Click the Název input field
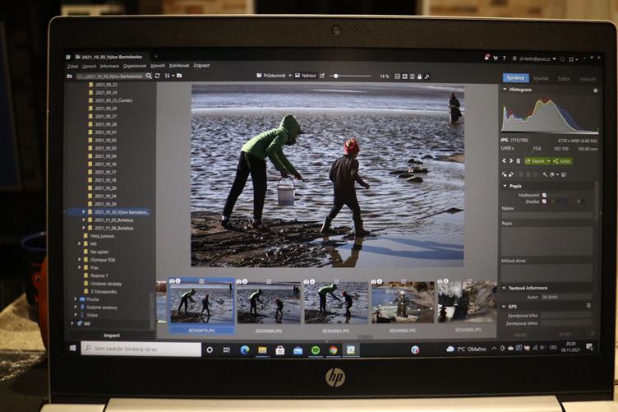The width and height of the screenshot is (618, 412). 547,215
